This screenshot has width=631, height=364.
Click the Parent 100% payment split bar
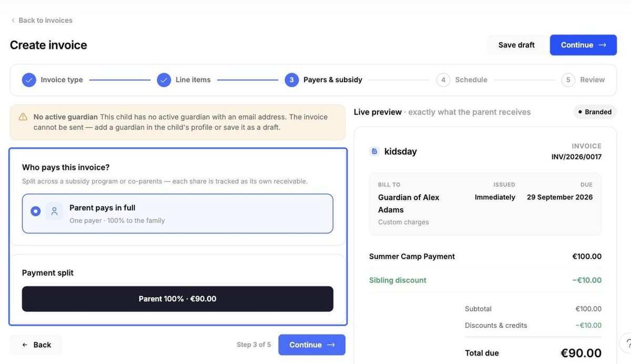[178, 299]
